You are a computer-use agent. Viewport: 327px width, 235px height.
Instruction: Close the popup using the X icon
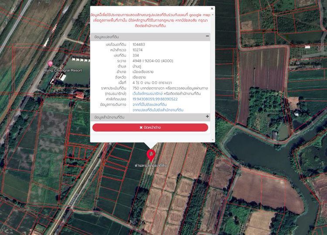point(212,8)
